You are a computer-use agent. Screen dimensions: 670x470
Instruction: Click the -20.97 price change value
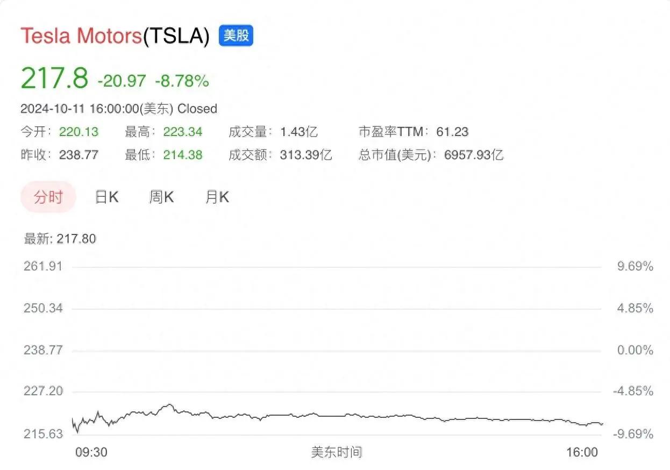point(122,81)
